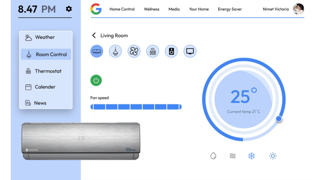Open Weather in the sidebar

click(x=45, y=37)
